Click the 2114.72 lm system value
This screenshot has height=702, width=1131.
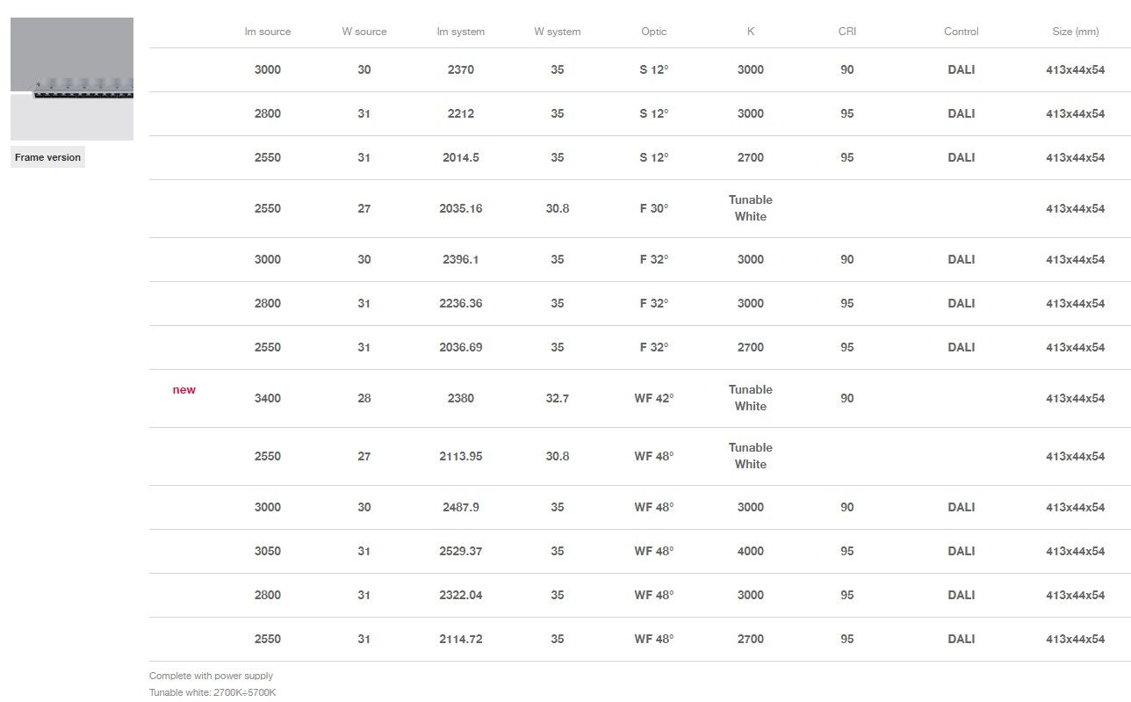[461, 640]
